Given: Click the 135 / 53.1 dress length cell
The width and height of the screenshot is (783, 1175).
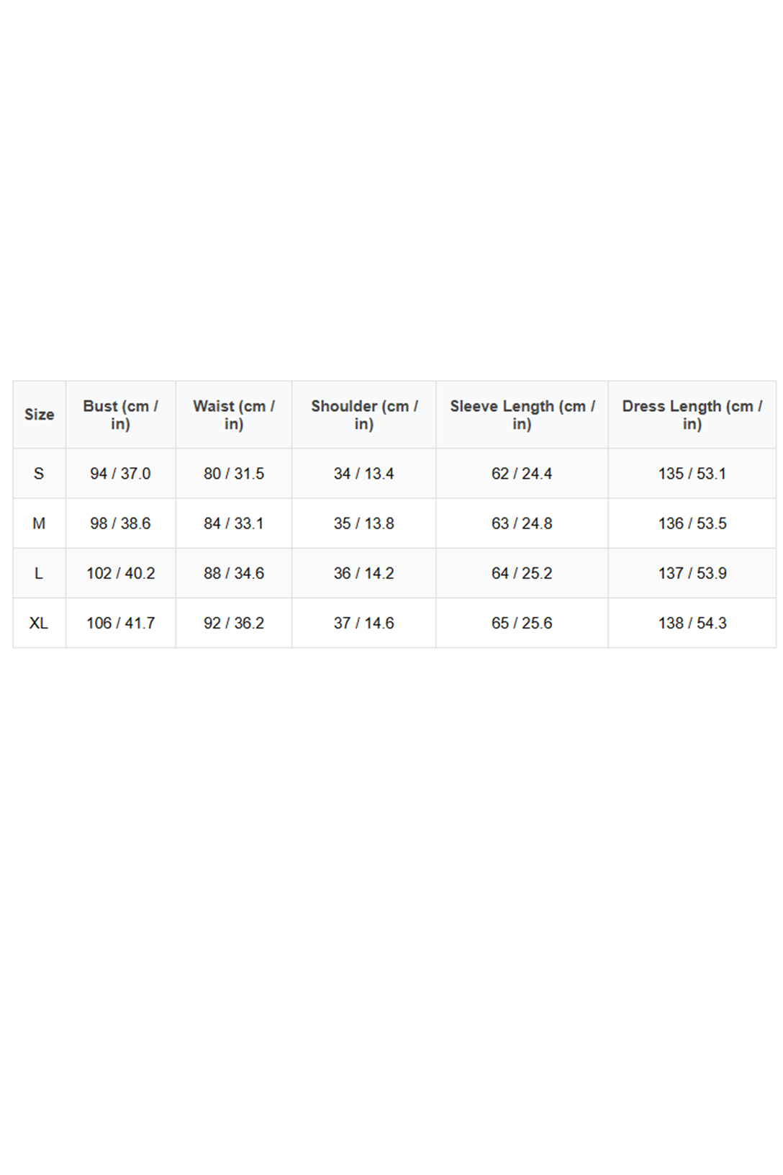Looking at the screenshot, I should 692,474.
